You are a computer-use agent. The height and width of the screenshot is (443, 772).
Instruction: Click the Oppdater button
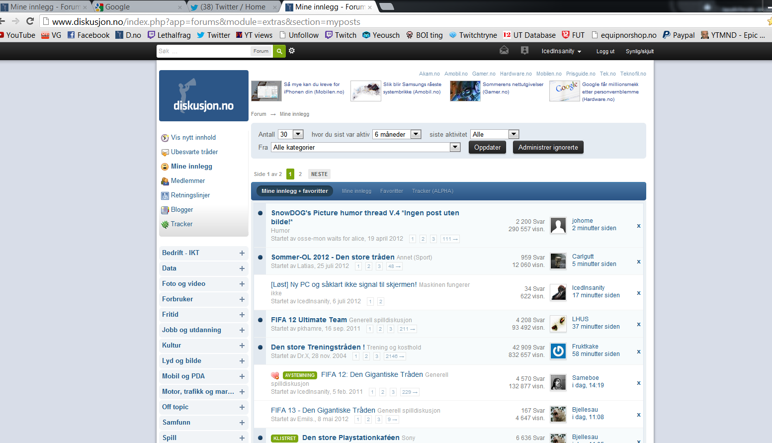pyautogui.click(x=487, y=147)
